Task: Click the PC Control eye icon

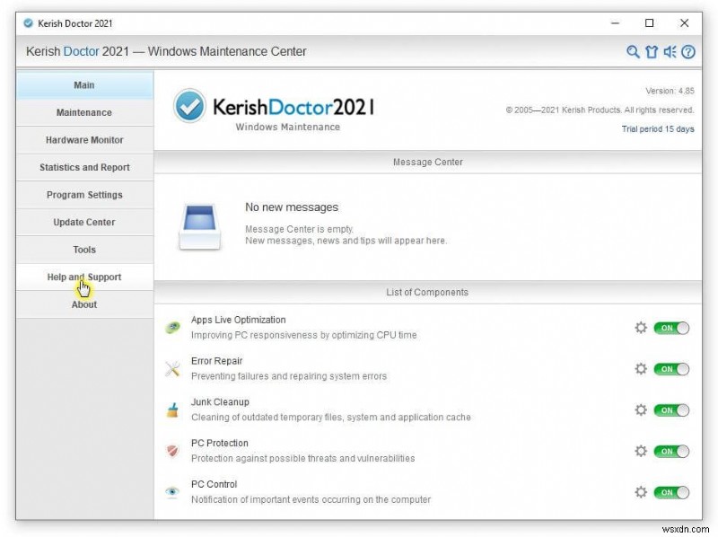Action: point(172,493)
